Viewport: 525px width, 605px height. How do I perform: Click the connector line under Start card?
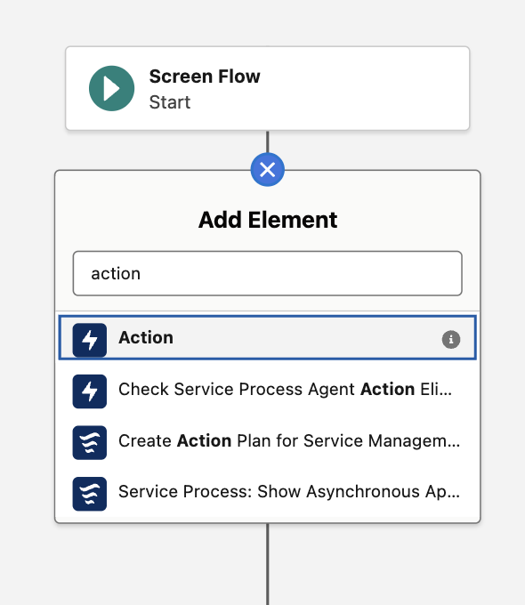tap(268, 141)
